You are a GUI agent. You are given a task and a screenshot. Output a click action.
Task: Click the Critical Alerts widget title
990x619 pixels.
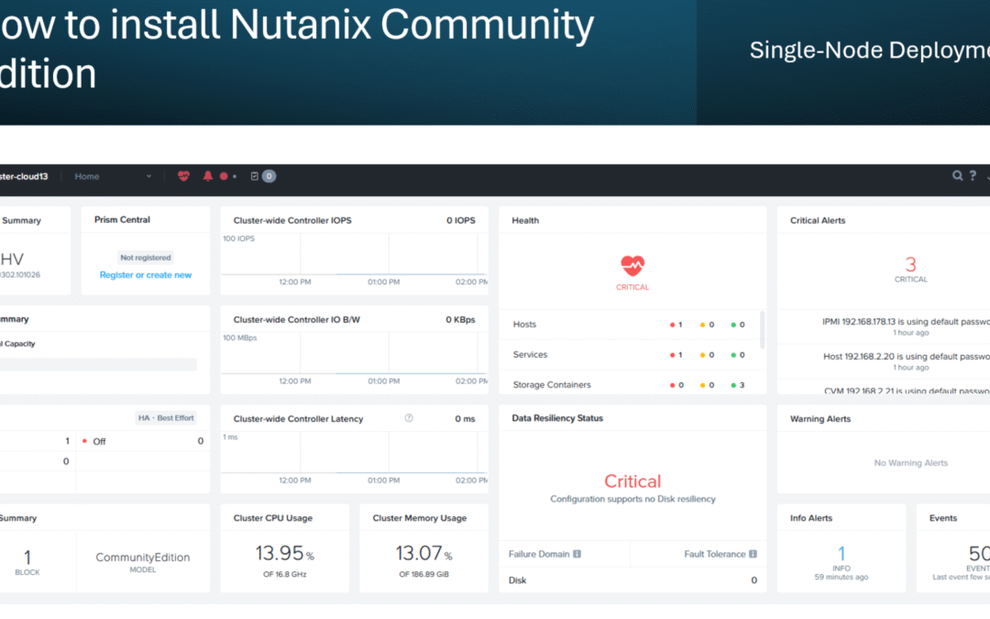point(818,220)
